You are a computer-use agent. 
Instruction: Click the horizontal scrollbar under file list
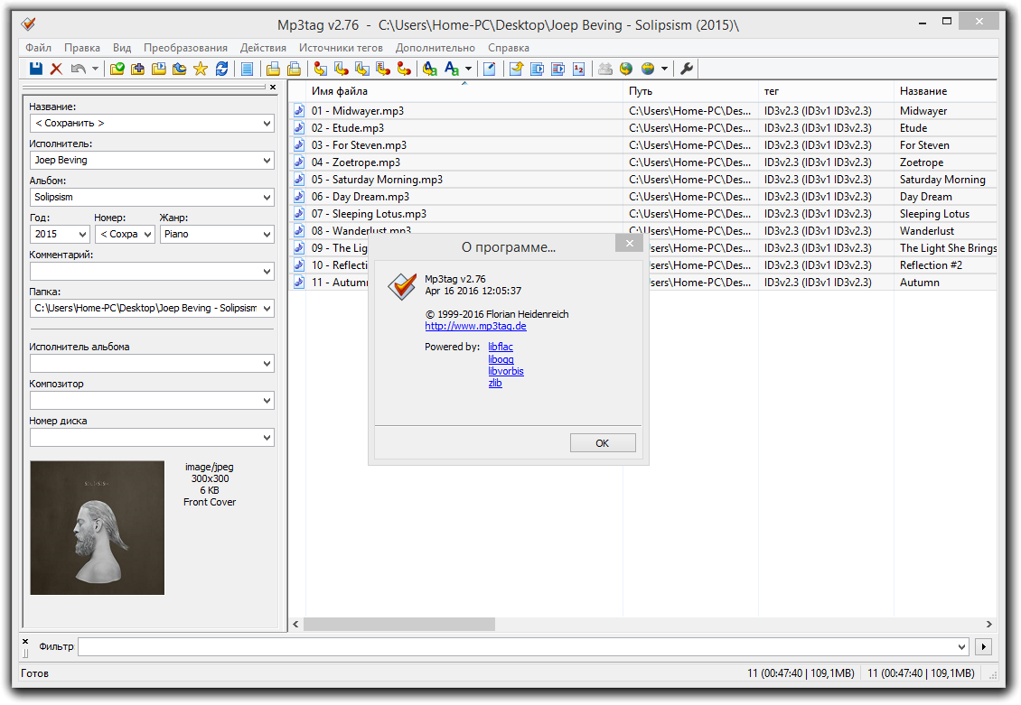coord(398,625)
